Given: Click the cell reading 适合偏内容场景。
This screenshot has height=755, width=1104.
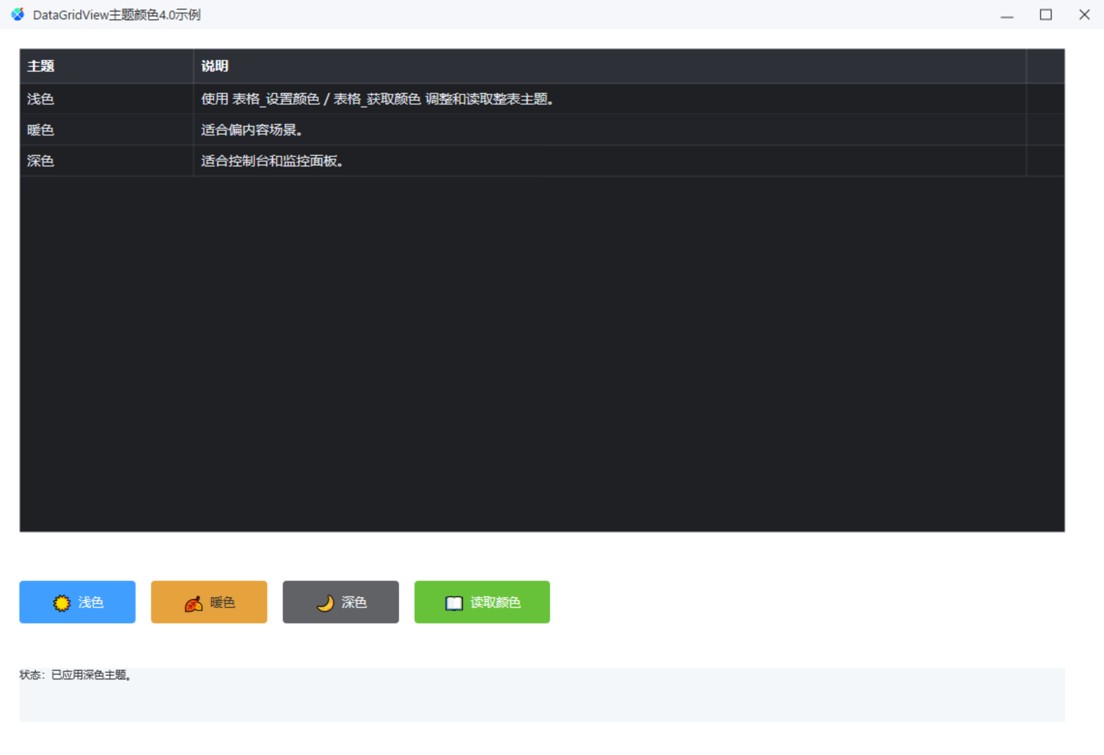Looking at the screenshot, I should point(610,130).
